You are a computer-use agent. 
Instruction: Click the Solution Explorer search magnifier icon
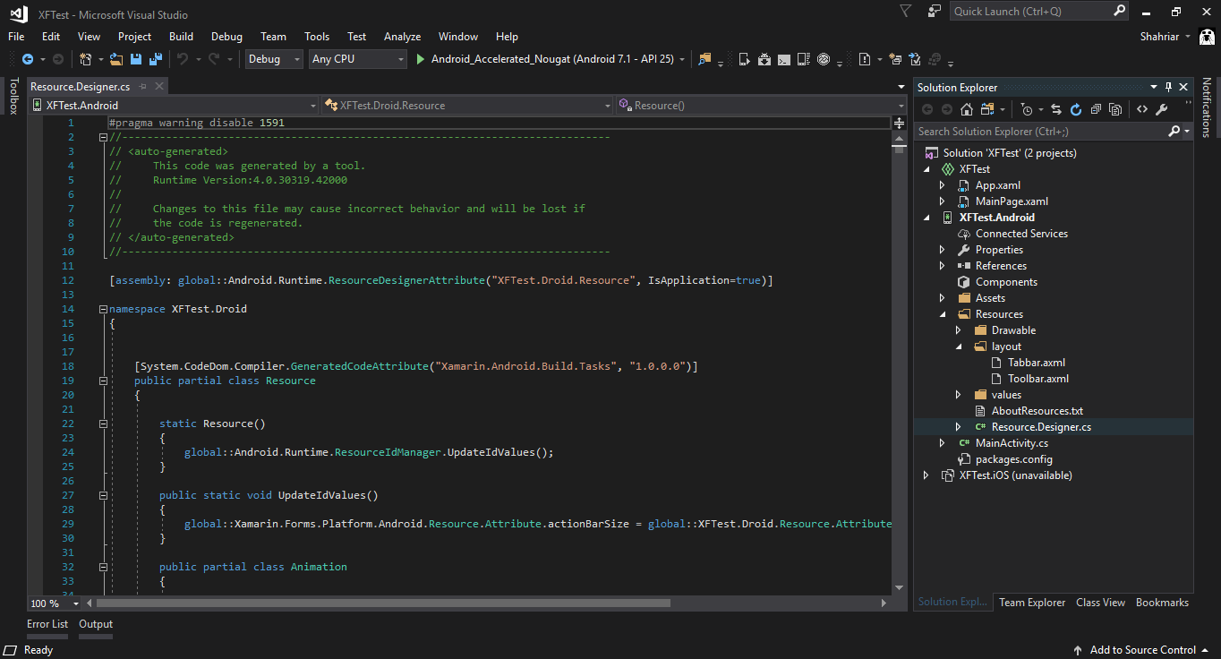click(x=1174, y=131)
